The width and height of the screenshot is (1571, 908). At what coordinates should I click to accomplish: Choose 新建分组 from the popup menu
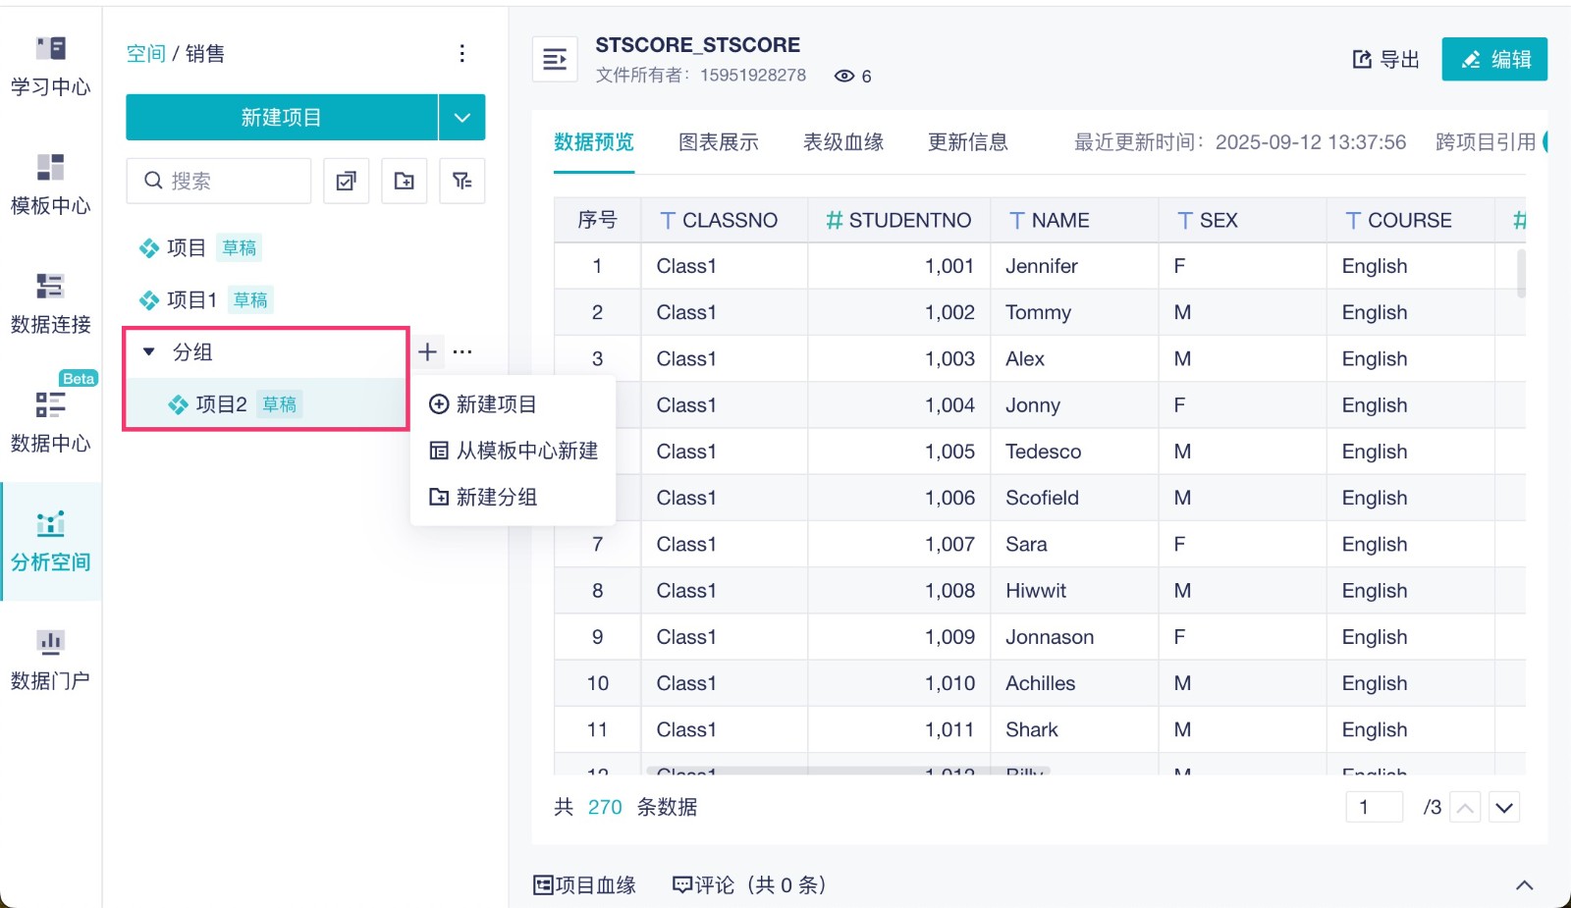(483, 497)
